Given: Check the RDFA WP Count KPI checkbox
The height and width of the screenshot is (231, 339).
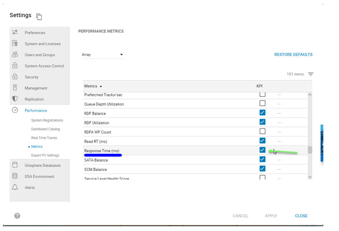Looking at the screenshot, I should click(262, 131).
